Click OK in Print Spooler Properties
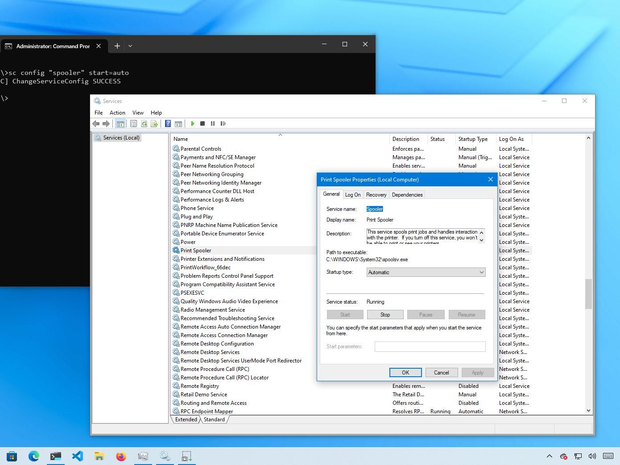Image resolution: width=620 pixels, height=465 pixels. coord(405,373)
